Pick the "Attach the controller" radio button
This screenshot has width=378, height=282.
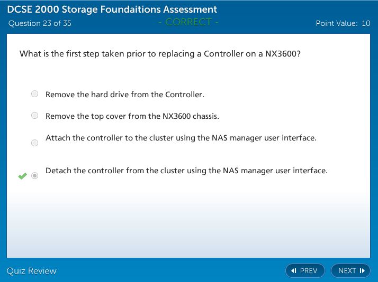35,143
